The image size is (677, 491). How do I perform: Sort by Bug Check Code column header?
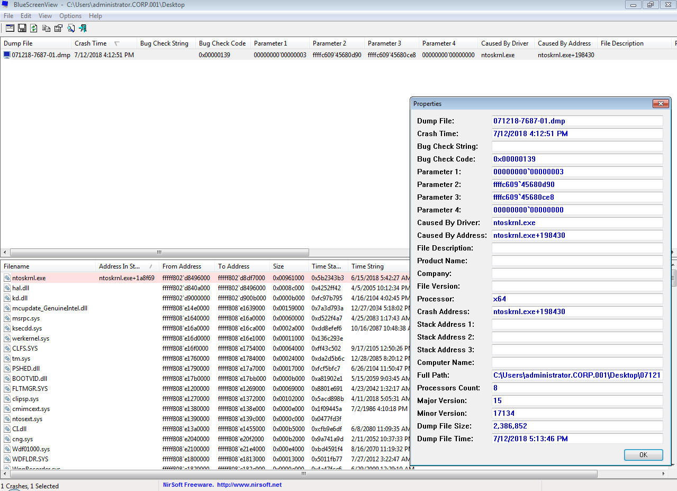[223, 43]
